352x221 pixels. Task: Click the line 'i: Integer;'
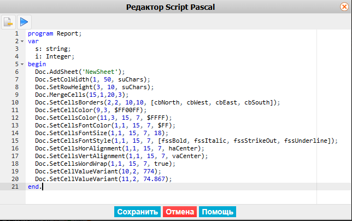click(55, 56)
